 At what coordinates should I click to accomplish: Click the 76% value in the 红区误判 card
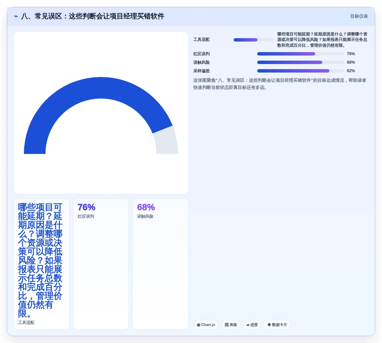(x=86, y=207)
